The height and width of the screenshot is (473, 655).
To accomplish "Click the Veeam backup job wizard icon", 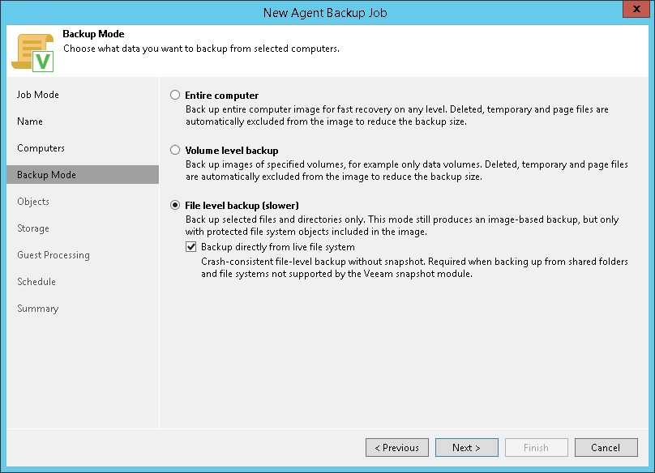I will [32, 52].
